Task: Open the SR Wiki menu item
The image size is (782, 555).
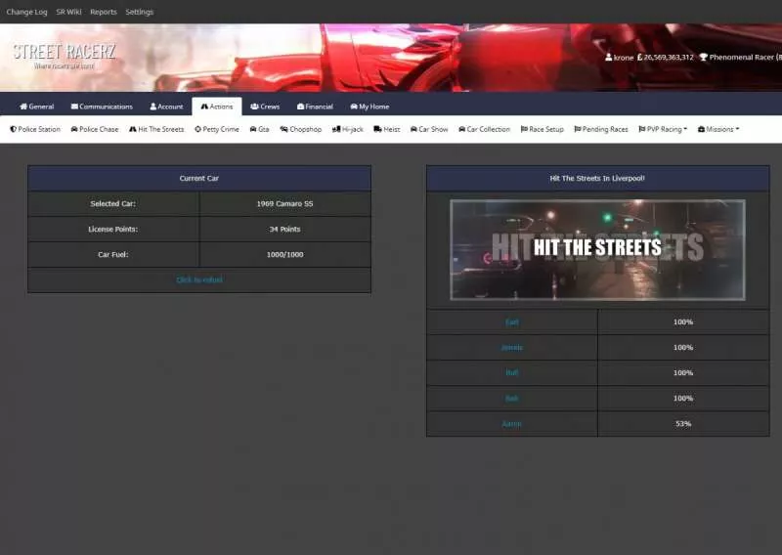Action: 68,12
